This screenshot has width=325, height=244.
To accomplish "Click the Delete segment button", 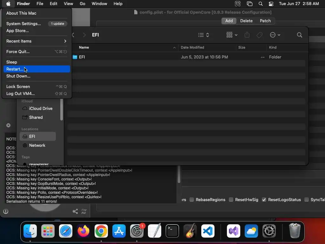I will pos(246,21).
